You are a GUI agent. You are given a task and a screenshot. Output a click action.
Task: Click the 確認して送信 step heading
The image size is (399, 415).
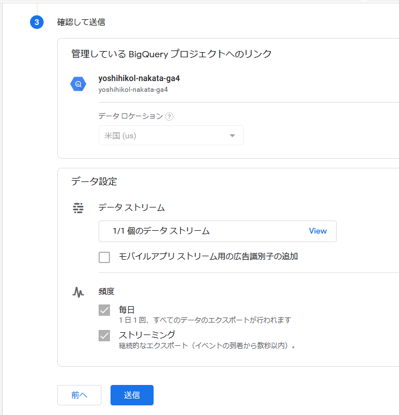(x=81, y=22)
